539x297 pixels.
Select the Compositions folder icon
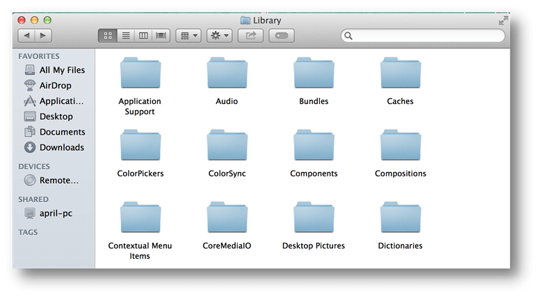click(x=401, y=145)
